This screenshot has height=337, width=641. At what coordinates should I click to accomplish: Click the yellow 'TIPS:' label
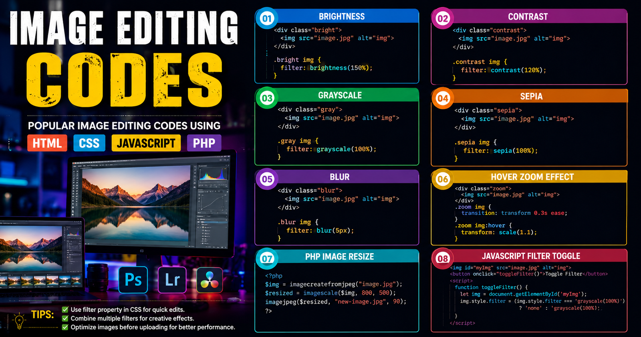pos(43,315)
